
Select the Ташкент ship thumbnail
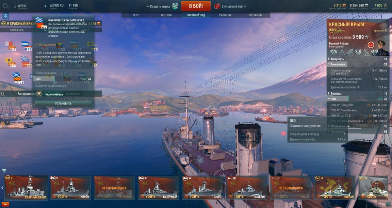[x=246, y=188]
